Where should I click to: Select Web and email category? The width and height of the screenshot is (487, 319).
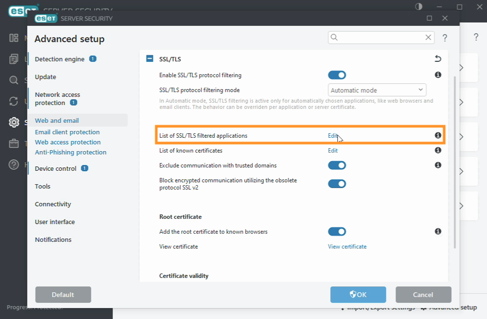click(78, 120)
